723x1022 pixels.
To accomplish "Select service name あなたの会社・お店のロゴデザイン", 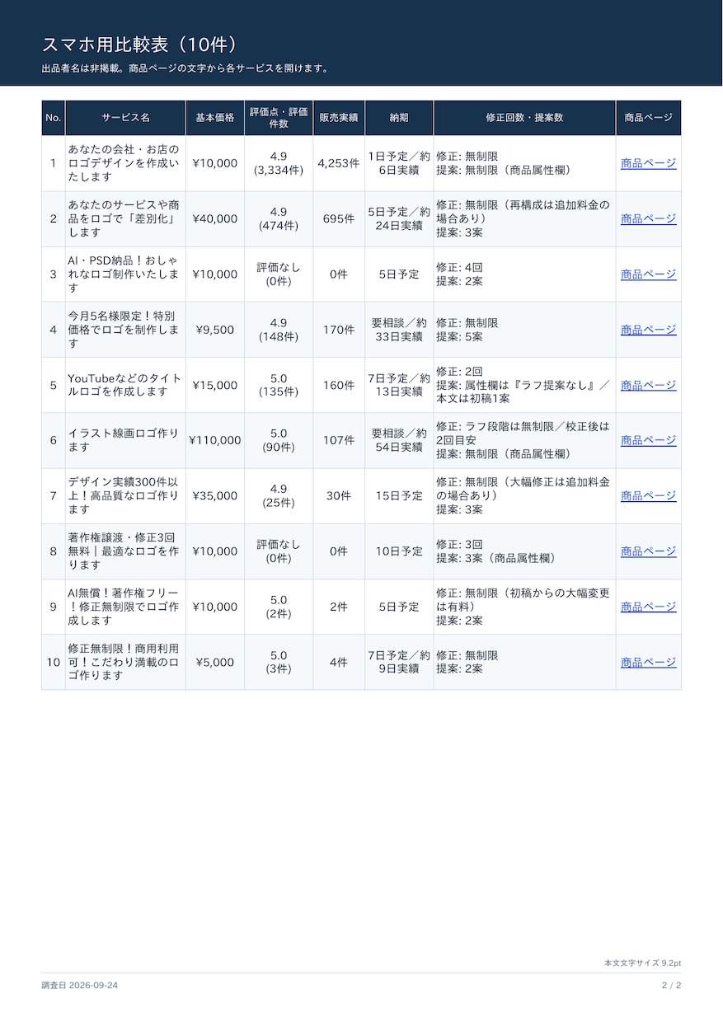I will [x=124, y=163].
